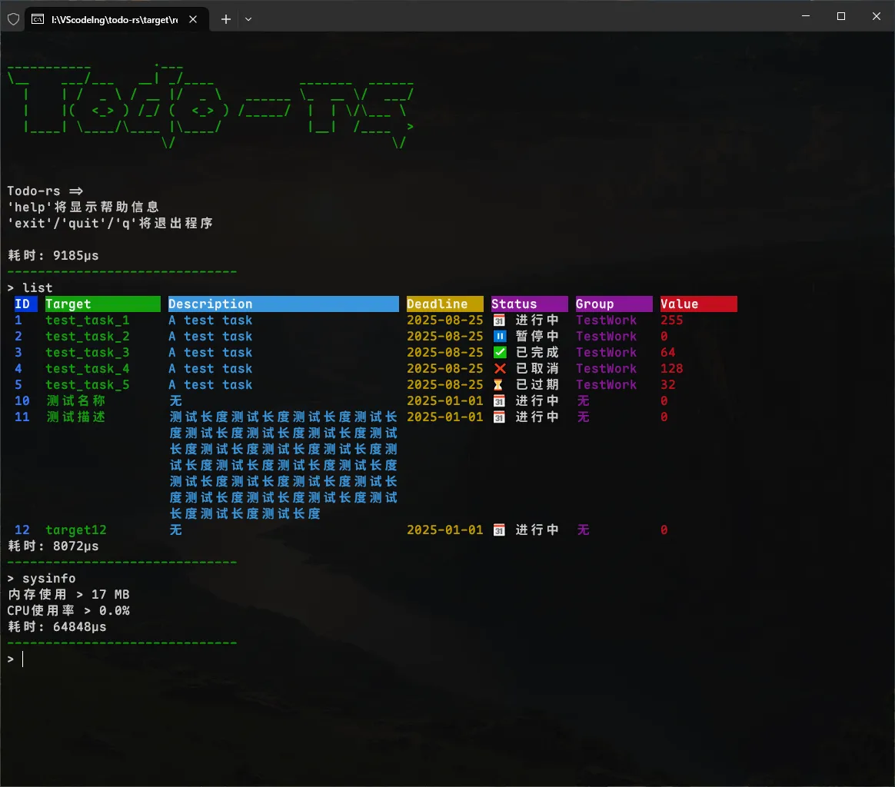The image size is (895, 787).
Task: Click the Description column header
Action: pos(283,304)
